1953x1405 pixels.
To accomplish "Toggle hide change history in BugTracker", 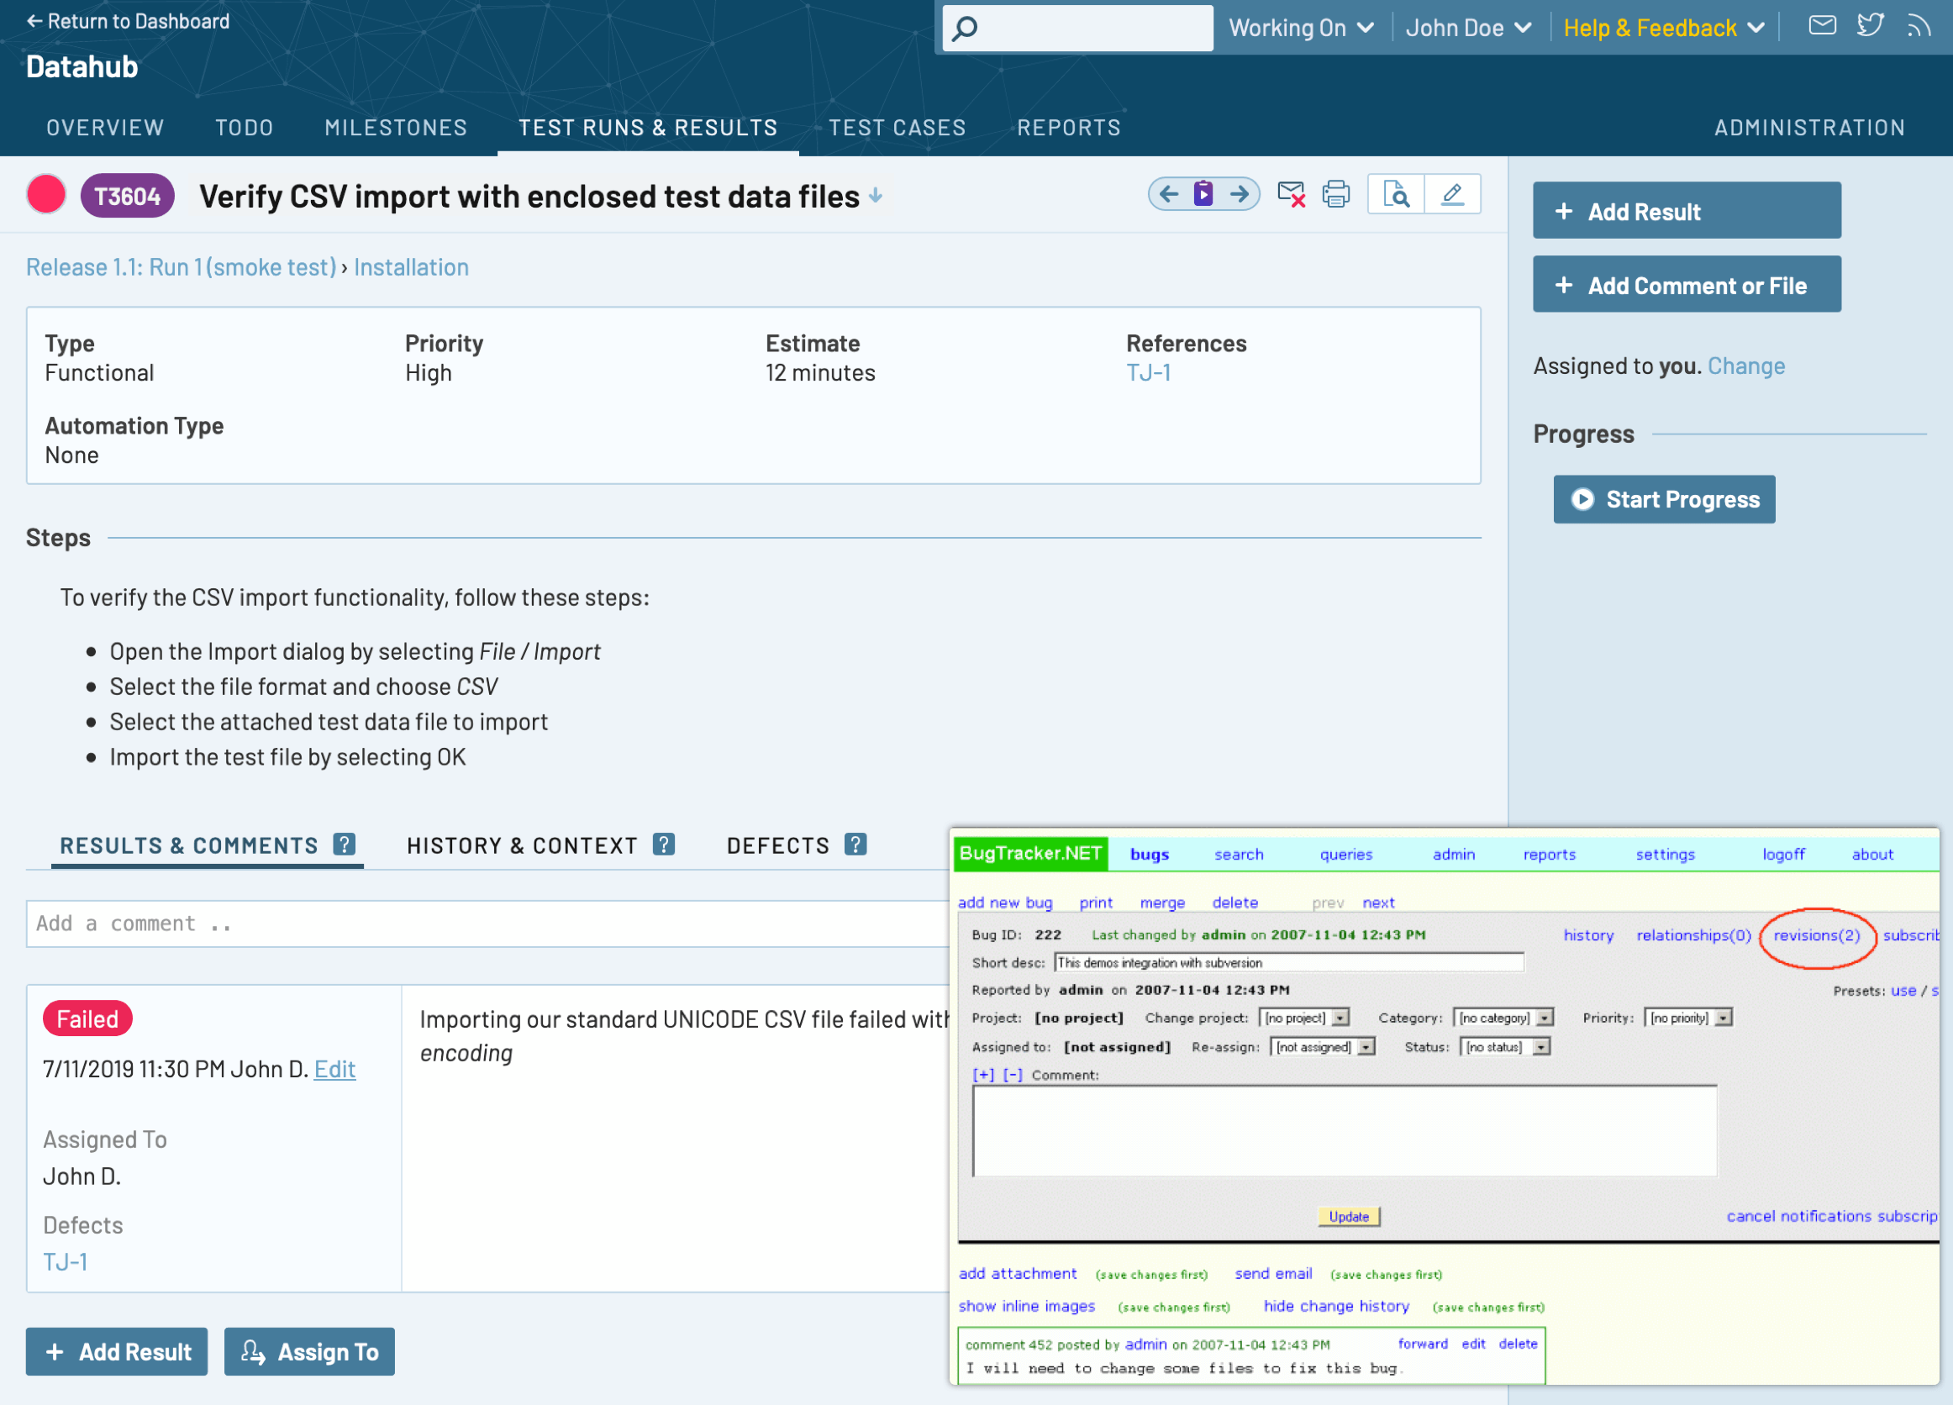I will (1335, 1306).
